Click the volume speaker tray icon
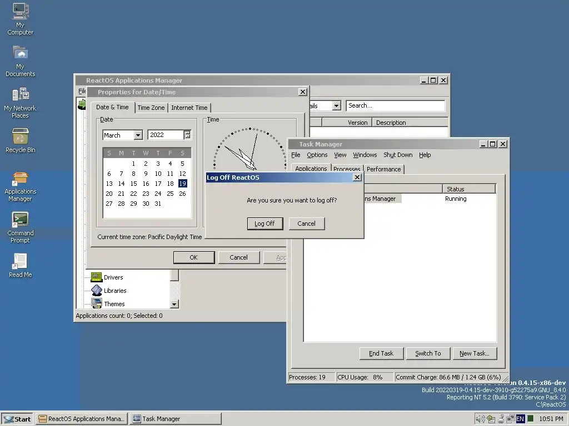Image resolution: width=569 pixels, height=426 pixels. point(480,419)
